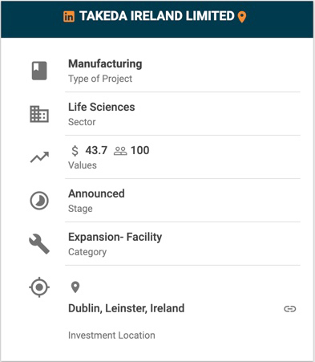The width and height of the screenshot is (315, 362).
Task: Open the LinkedIn icon in header
Action: click(69, 17)
